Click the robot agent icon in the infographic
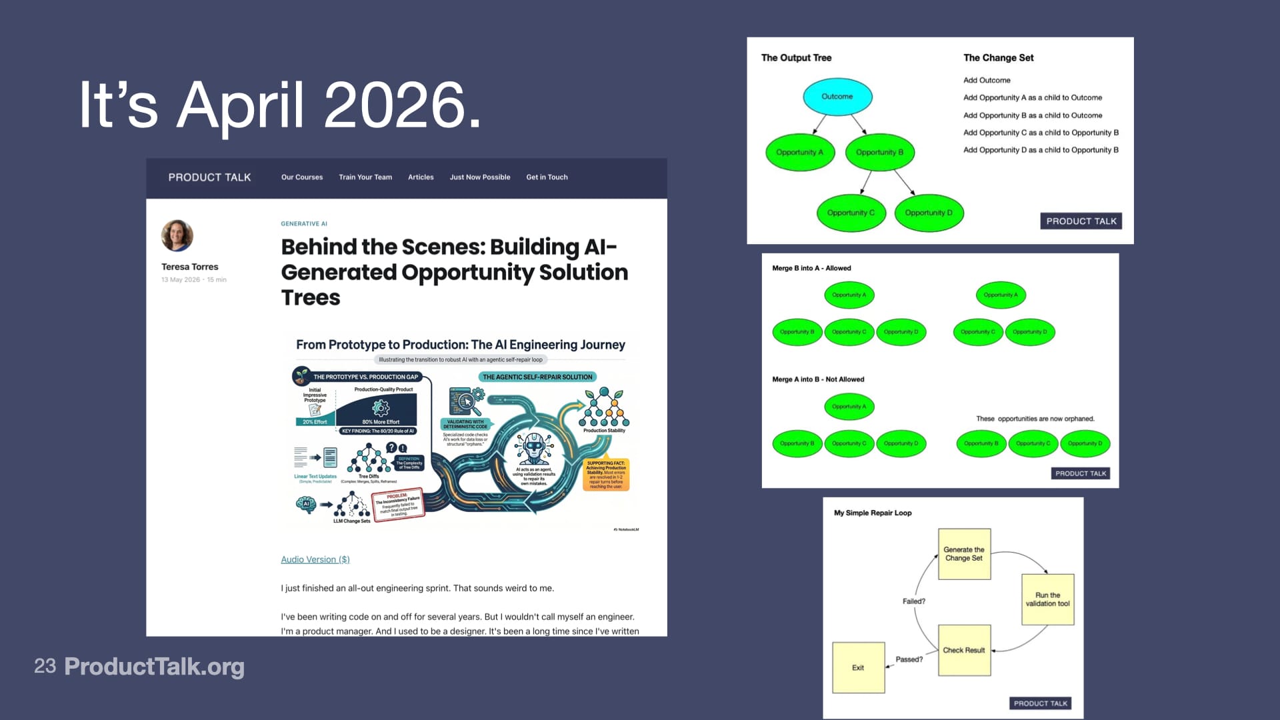This screenshot has height=720, width=1280. pyautogui.click(x=534, y=448)
